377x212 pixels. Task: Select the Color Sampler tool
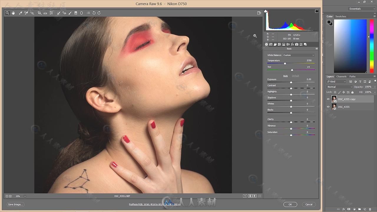[26, 13]
